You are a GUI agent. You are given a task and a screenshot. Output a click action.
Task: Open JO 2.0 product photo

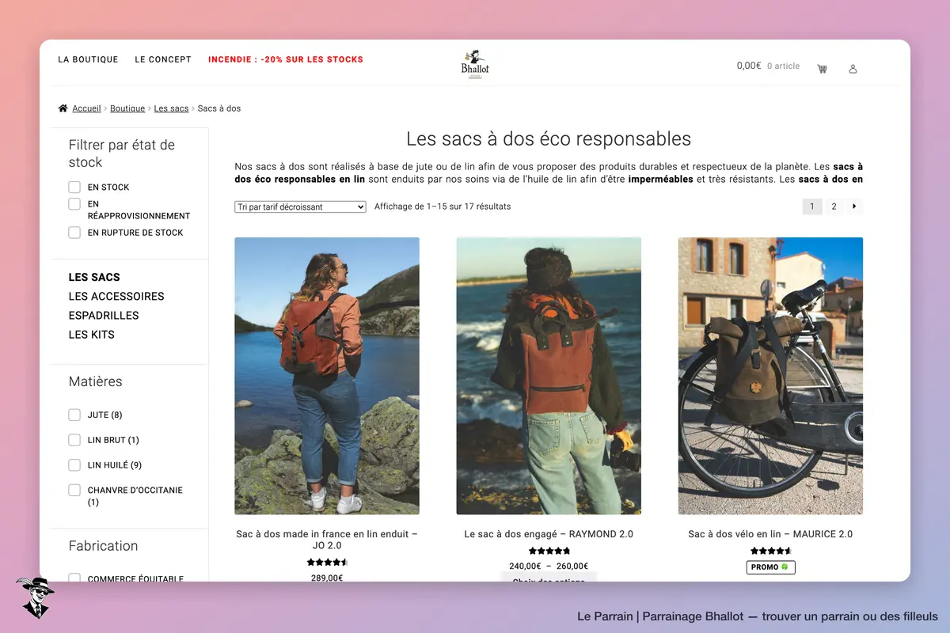327,376
